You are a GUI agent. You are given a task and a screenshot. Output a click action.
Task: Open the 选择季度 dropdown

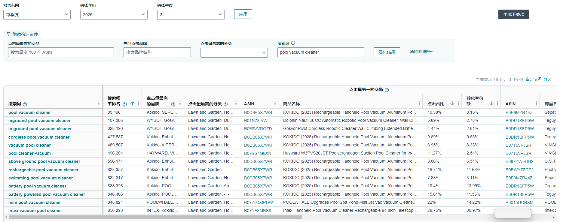tap(191, 15)
